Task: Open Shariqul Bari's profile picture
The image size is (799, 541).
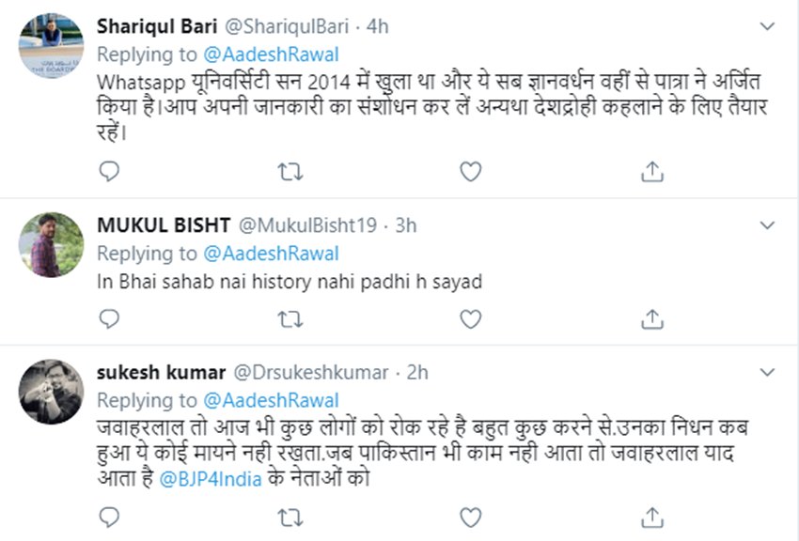Action: pyautogui.click(x=52, y=44)
